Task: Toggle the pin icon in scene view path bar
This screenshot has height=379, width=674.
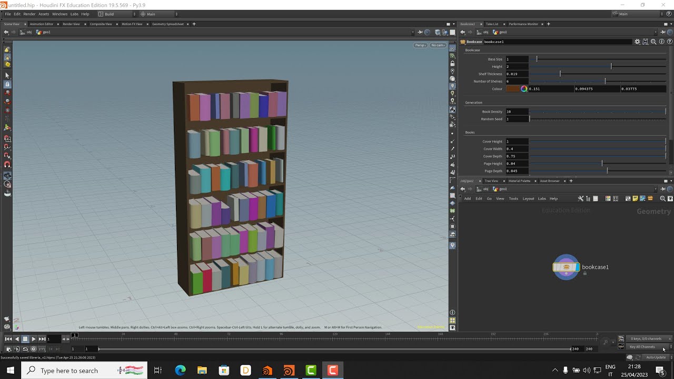Action: (x=420, y=33)
